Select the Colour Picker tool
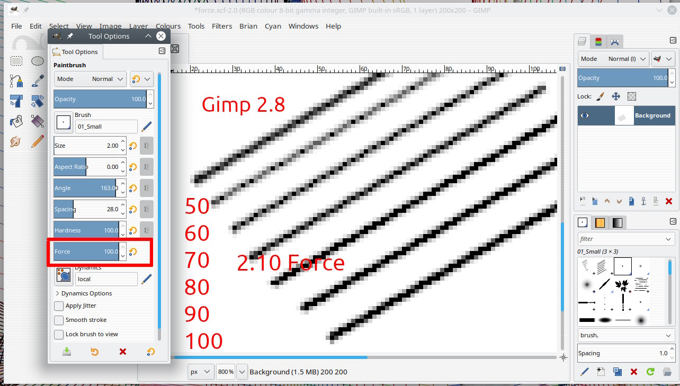Screen dimensions: 680x386 37,81
